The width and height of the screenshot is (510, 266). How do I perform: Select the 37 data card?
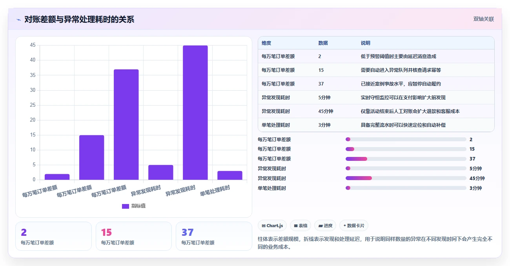[x=214, y=236]
